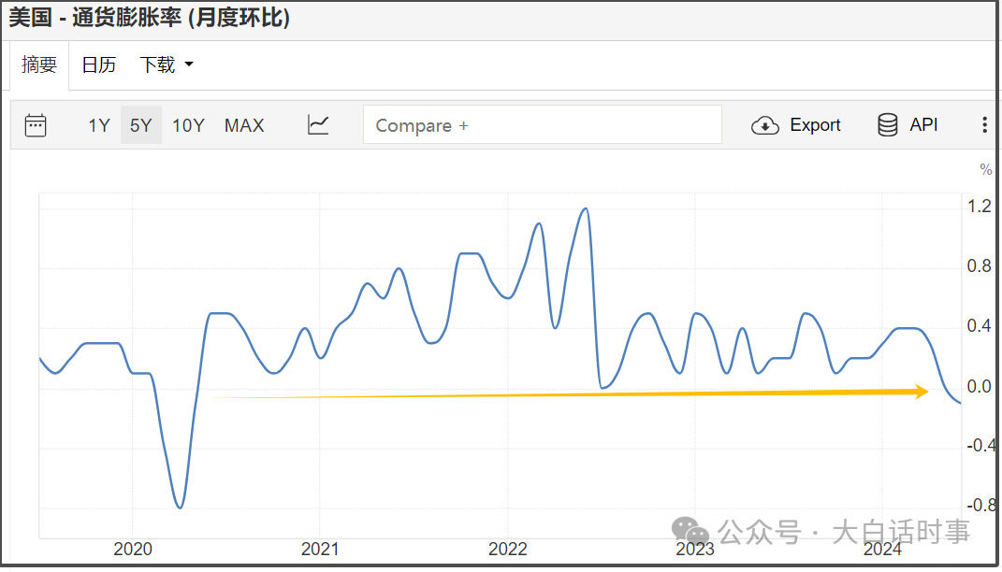
Task: Click the cloud download icon beside Export
Action: [765, 125]
